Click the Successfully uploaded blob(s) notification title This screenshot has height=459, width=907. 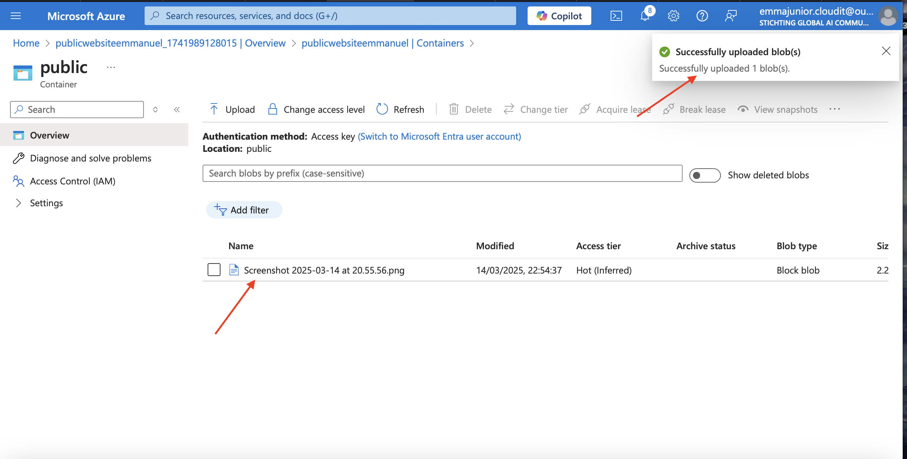coord(738,52)
